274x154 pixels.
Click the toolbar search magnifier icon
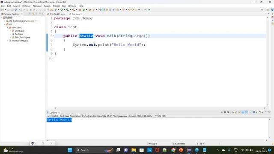(x=262, y=10)
